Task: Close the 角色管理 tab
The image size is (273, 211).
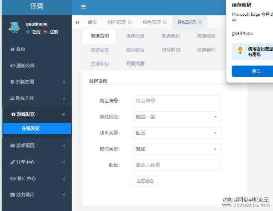Action: pyautogui.click(x=165, y=22)
